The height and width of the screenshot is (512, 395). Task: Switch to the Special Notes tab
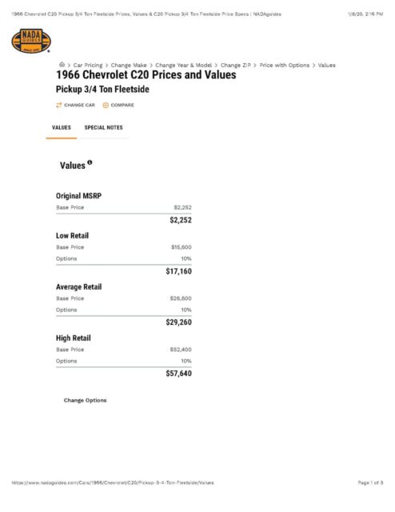pos(103,128)
